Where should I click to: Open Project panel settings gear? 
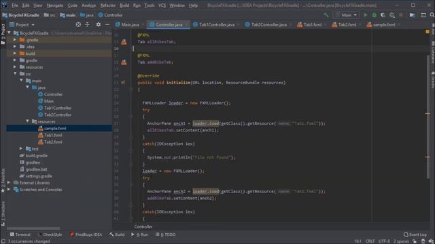98,24
